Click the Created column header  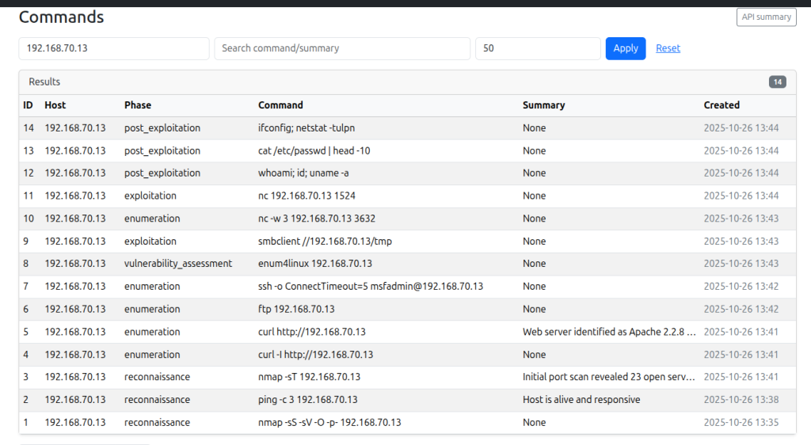pos(722,105)
